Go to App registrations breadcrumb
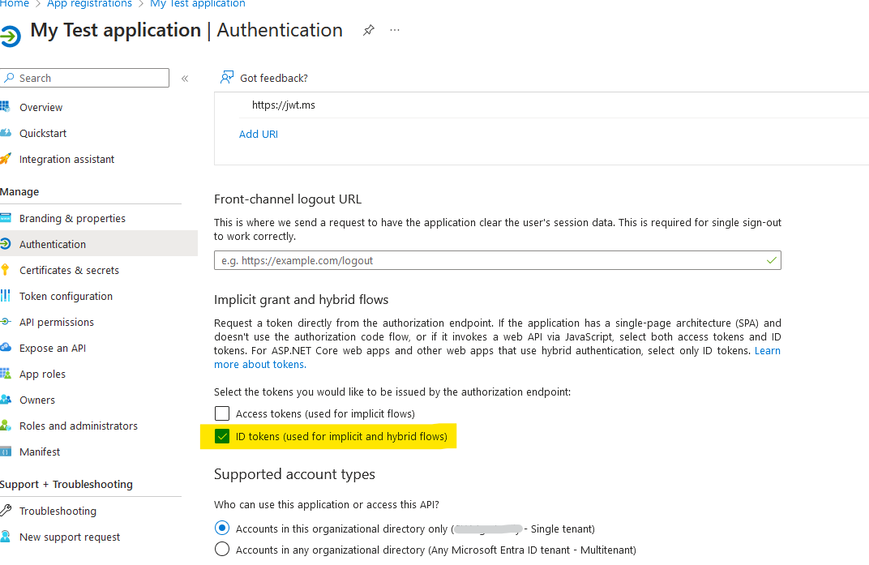Image resolution: width=869 pixels, height=565 pixels. point(89,3)
